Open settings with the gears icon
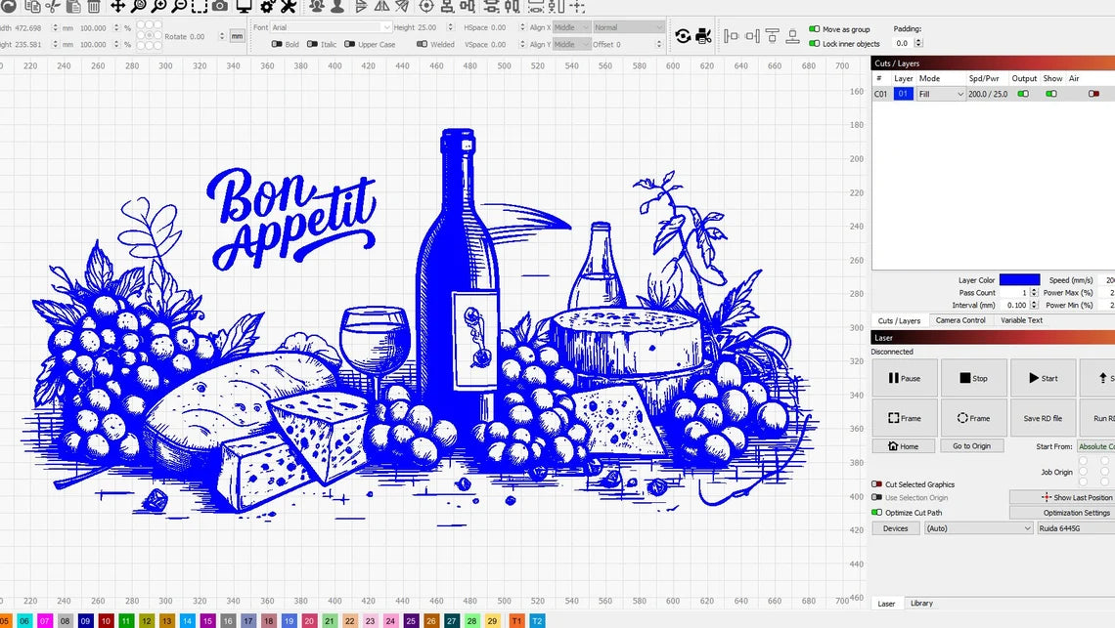Viewport: 1115px width, 628px height. [267, 6]
